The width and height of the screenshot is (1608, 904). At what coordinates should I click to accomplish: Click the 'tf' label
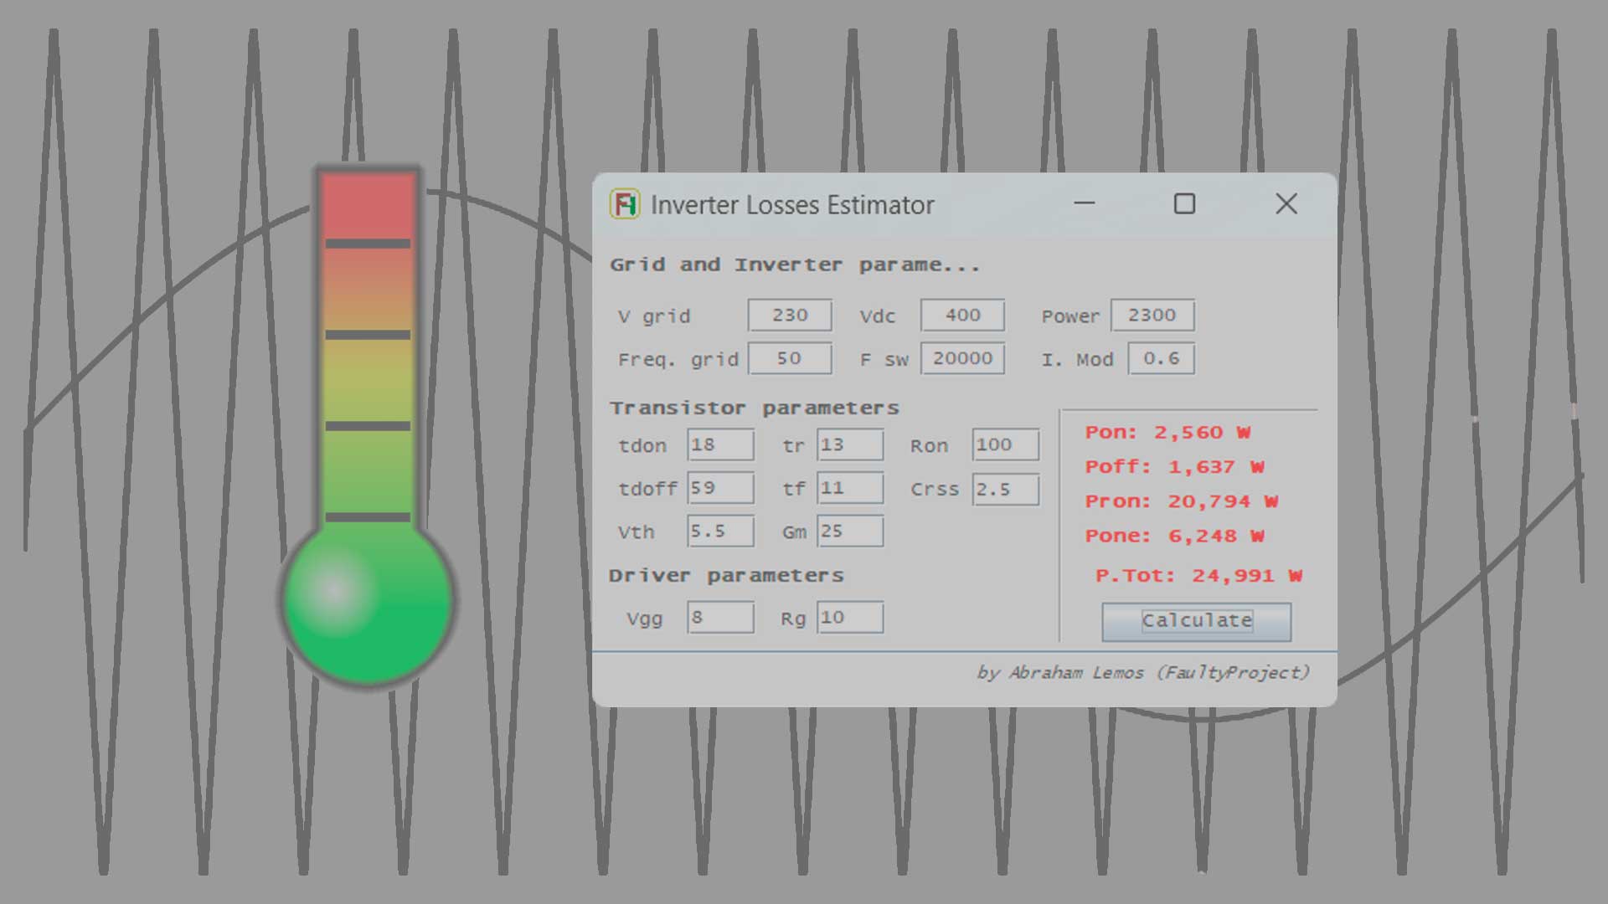[x=793, y=489]
